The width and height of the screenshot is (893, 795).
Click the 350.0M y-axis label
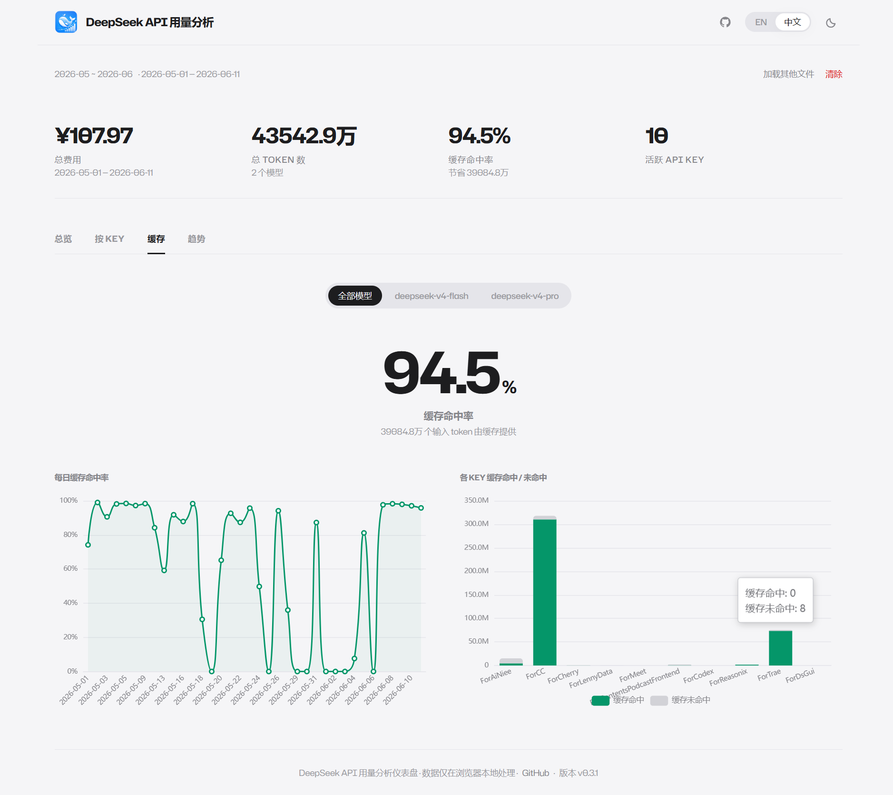(x=476, y=500)
